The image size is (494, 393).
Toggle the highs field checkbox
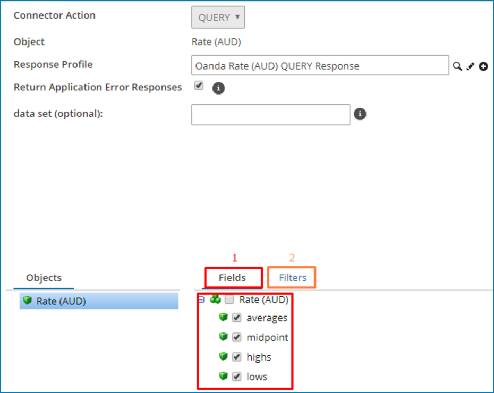coord(237,357)
